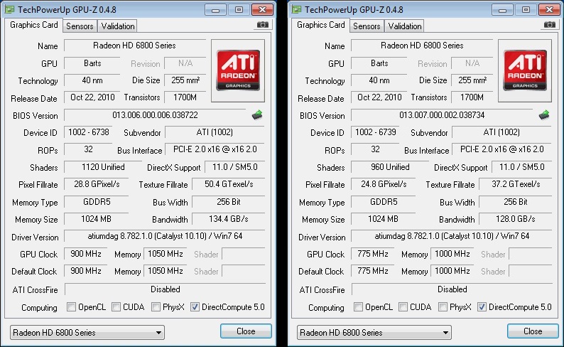The image size is (564, 347).
Task: Click the 134.4 GB/s bandwidth value
Action: point(229,219)
